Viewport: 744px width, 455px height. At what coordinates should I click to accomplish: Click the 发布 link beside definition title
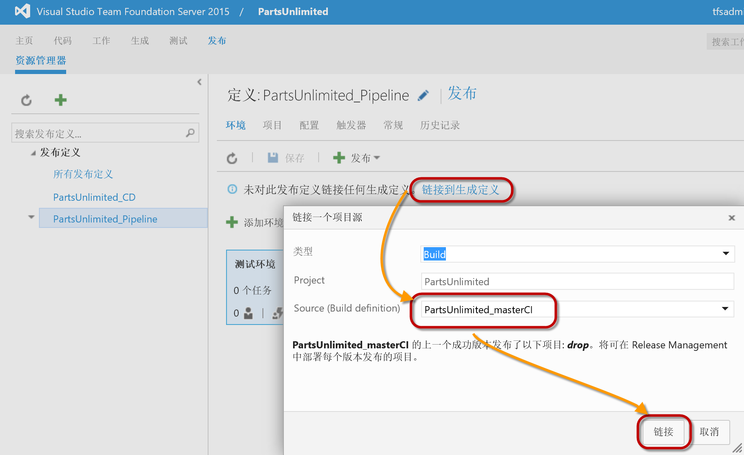(462, 93)
